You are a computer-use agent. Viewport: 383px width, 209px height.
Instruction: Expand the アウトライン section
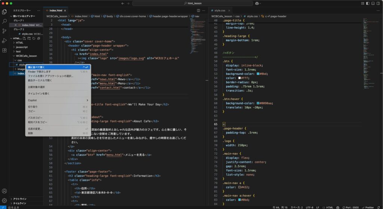tap(19, 199)
